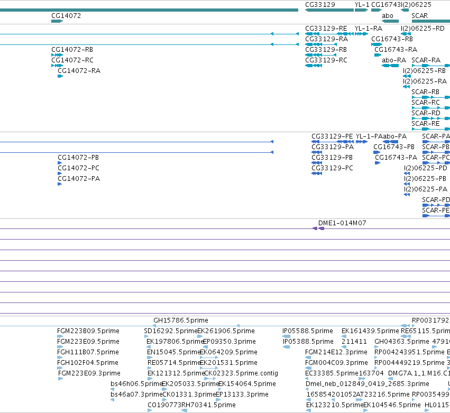450x413 pixels.
Task: Select protein YL-1-PA
Action: pos(362,142)
